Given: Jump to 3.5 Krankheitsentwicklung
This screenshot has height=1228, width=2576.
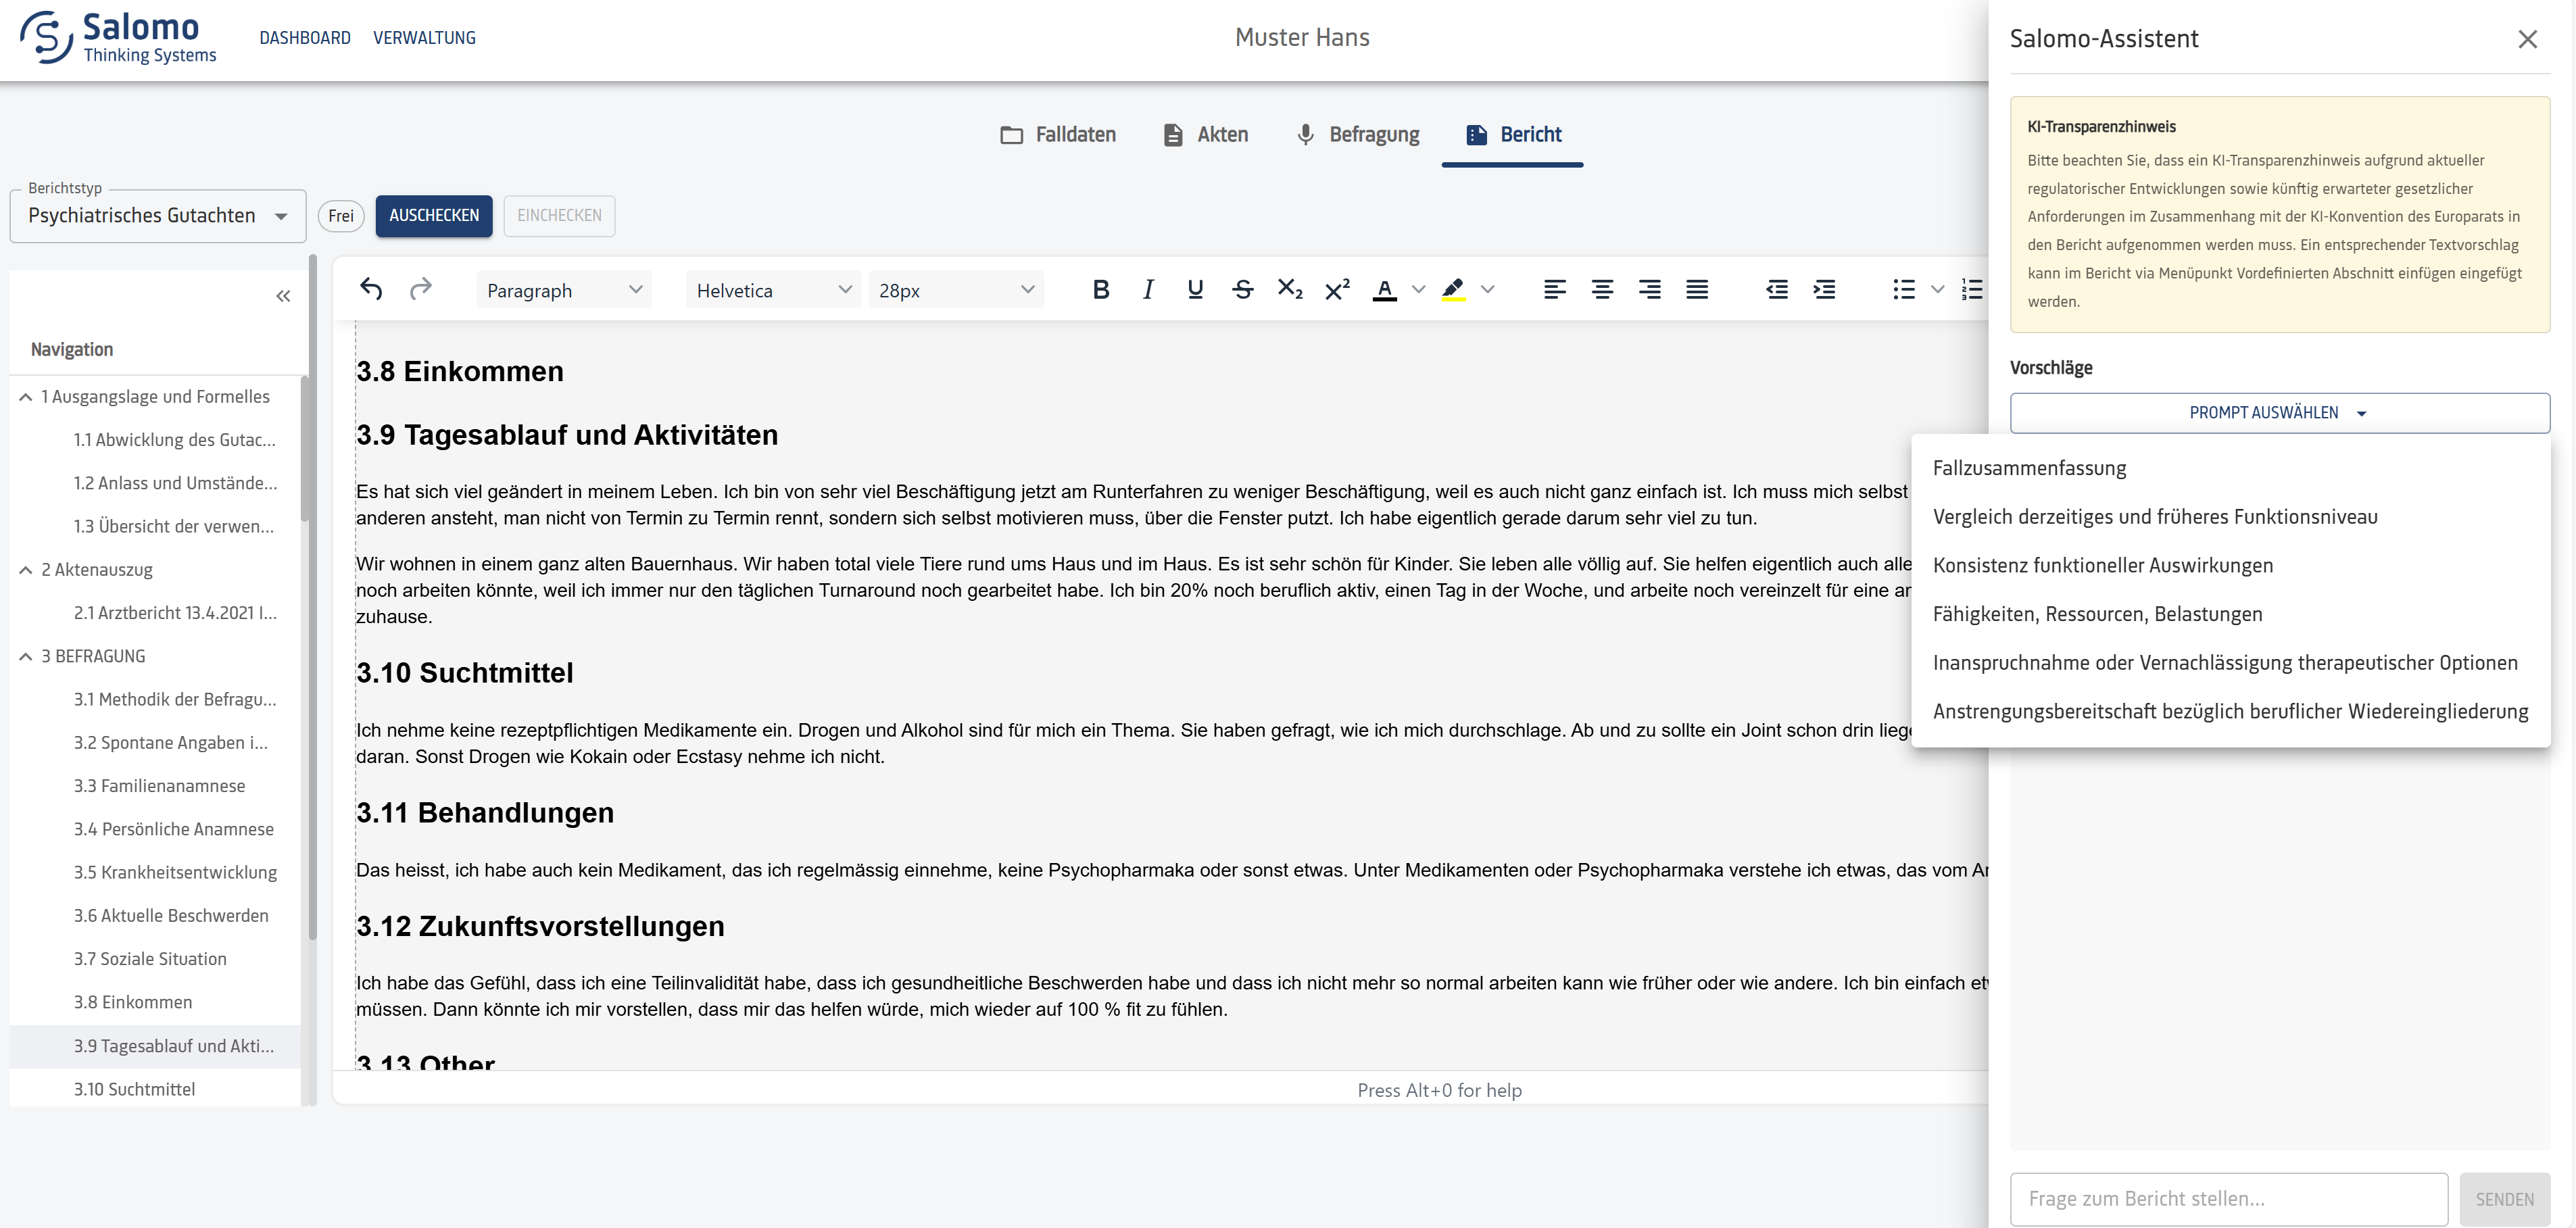Looking at the screenshot, I should click(175, 873).
